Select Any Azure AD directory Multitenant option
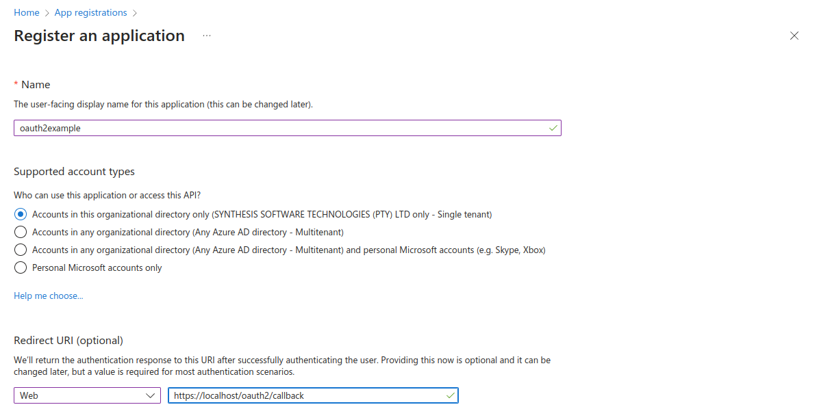Screen dimensions: 819x420 (x=21, y=232)
